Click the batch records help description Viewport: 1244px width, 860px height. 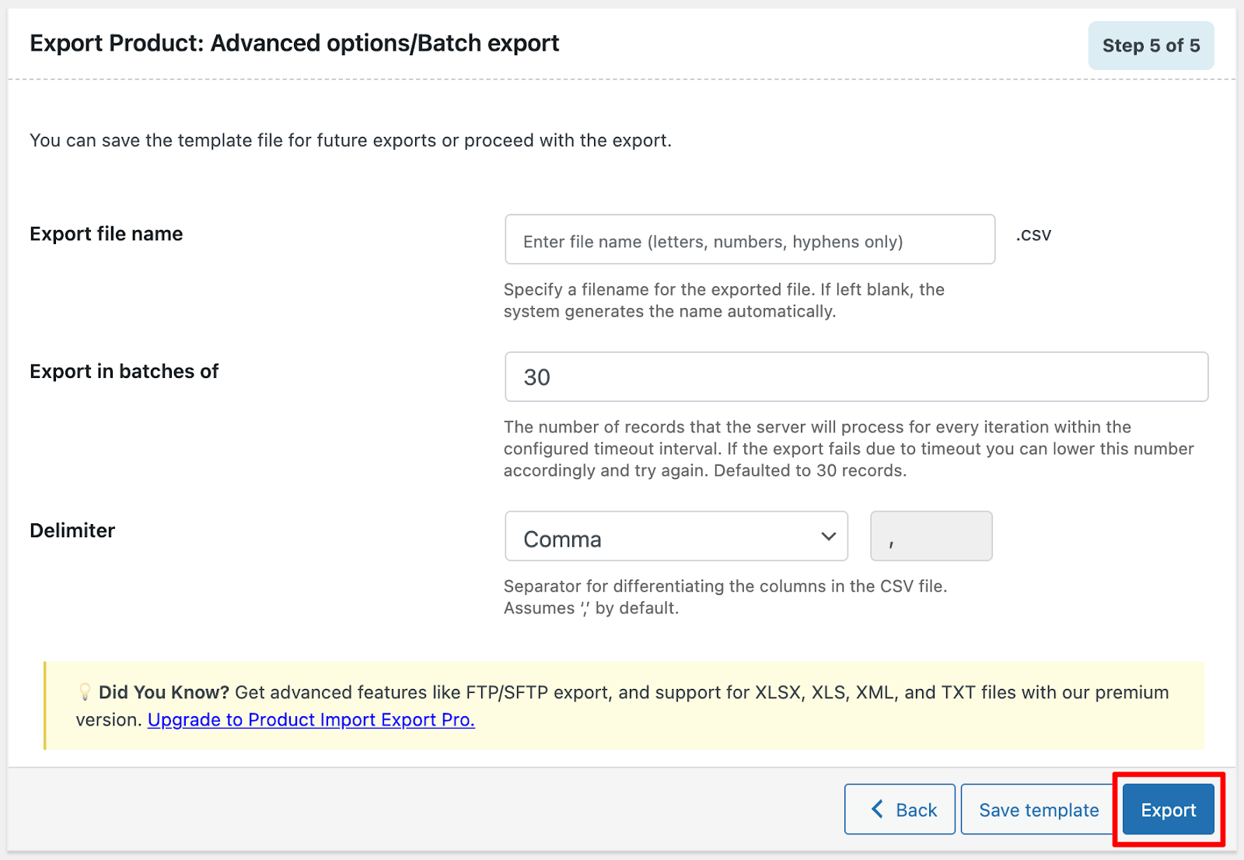(848, 449)
